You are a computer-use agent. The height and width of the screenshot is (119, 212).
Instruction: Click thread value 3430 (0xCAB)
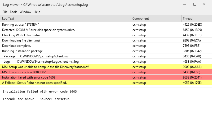(x=192, y=56)
